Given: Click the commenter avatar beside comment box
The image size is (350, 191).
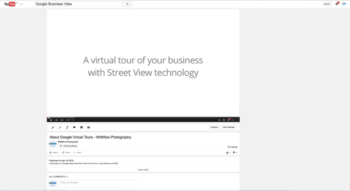Looking at the screenshot, I should (52, 184).
